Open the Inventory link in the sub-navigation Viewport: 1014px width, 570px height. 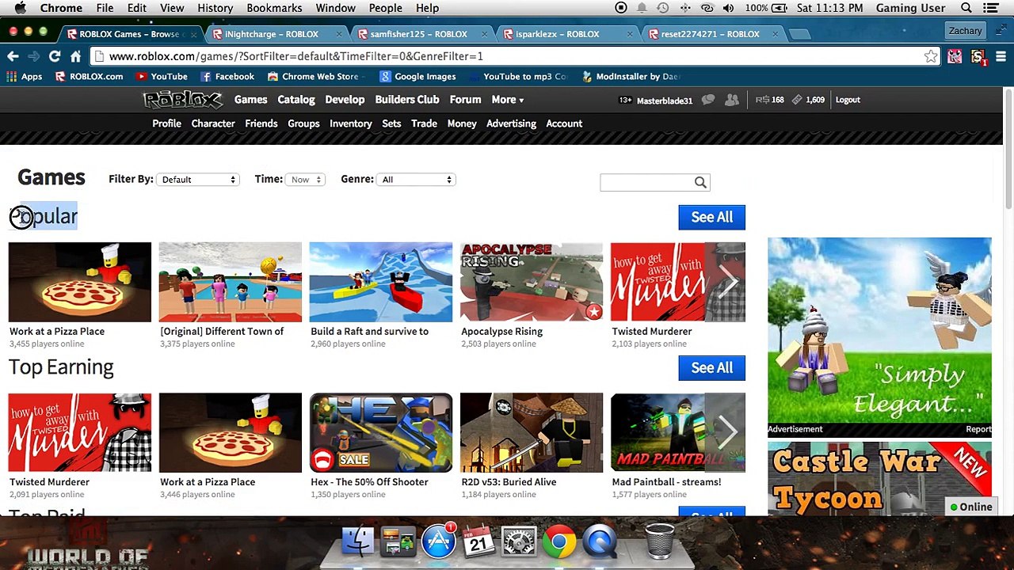(350, 123)
